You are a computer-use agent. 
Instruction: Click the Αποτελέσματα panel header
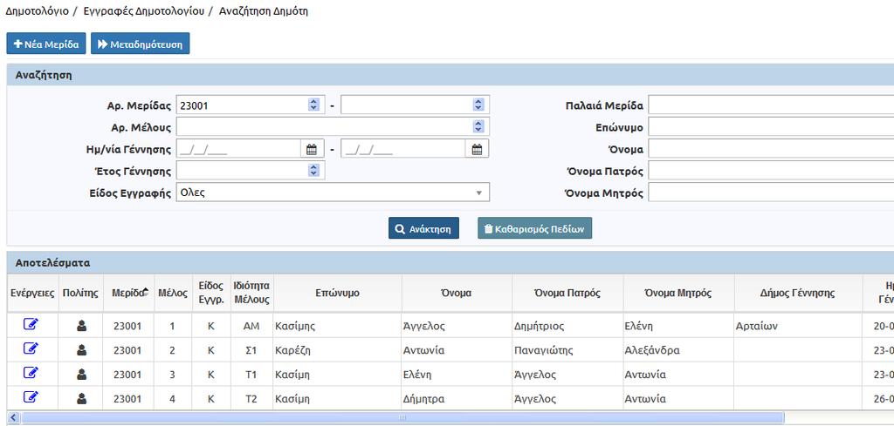tap(450, 263)
